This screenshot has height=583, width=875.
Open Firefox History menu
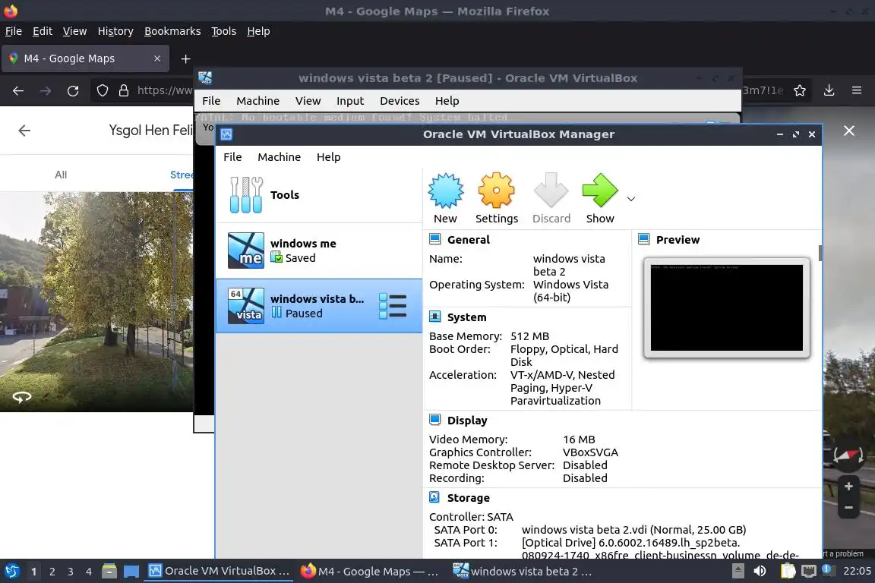[115, 31]
